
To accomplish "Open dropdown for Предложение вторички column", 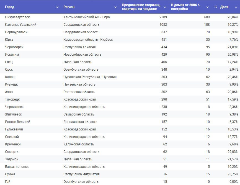I will pyautogui.click(x=165, y=7).
